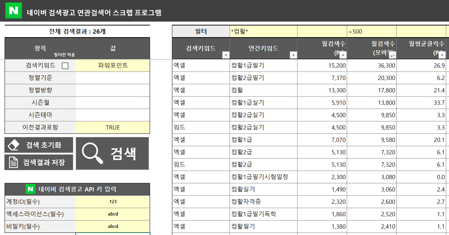
Task: Select the *컴활* filter cell
Action: pos(264,31)
